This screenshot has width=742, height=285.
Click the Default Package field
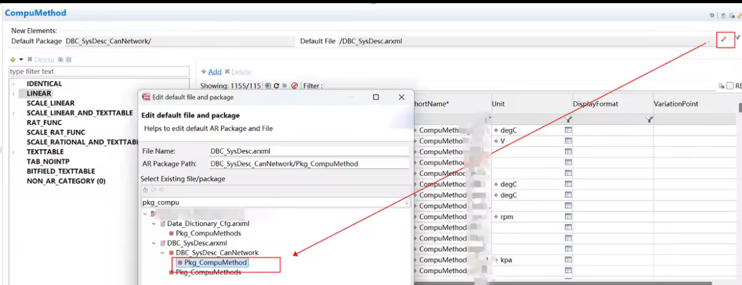180,41
